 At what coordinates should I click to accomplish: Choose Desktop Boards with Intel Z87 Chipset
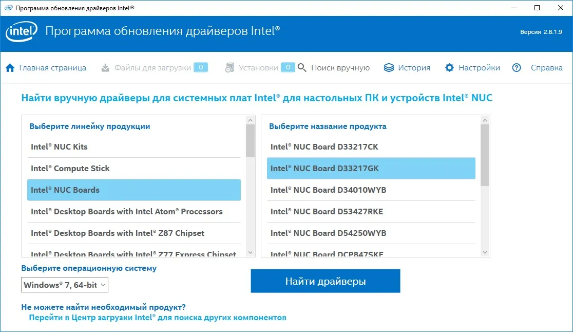point(133,233)
